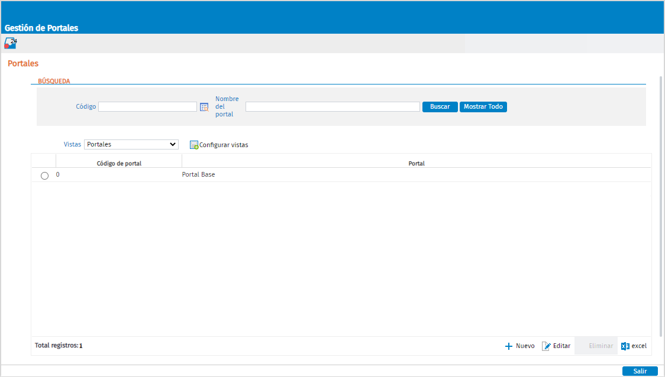Click the Editar label
The image size is (665, 377).
[x=561, y=346]
